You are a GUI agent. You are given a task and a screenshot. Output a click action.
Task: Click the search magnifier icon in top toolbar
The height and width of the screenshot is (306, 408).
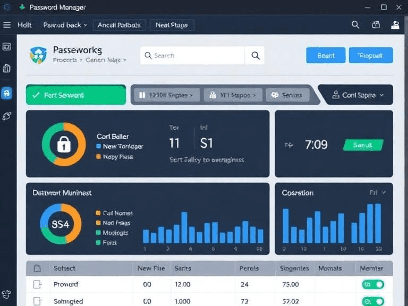pos(356,25)
